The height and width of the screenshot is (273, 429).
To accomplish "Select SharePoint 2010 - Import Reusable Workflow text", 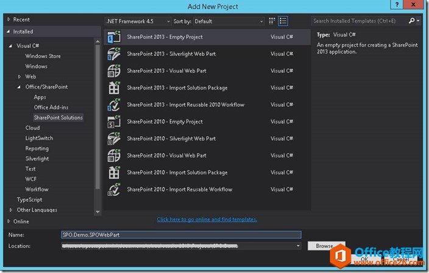I will pos(180,189).
